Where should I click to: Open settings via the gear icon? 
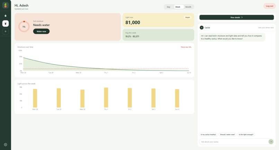pyautogui.click(x=6, y=145)
